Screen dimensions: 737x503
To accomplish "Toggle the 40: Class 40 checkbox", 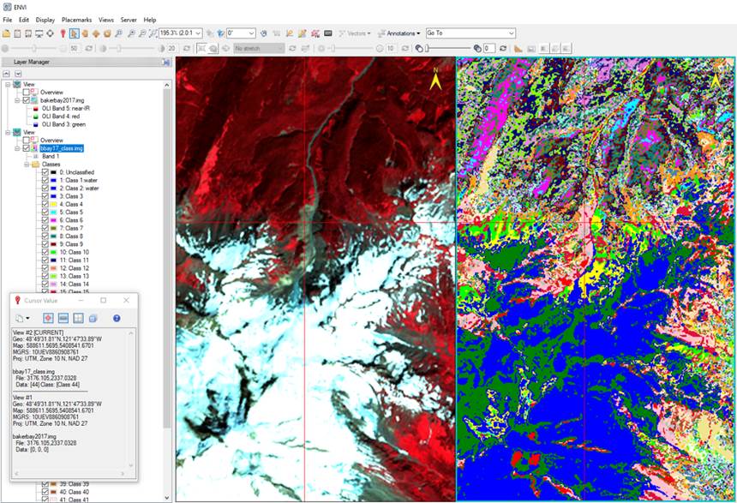I will point(45,492).
